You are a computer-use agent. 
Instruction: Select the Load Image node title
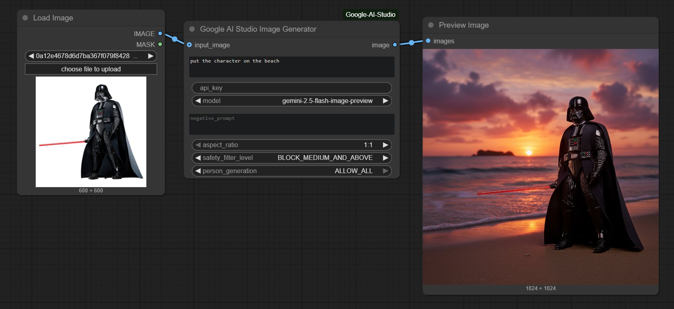pyautogui.click(x=53, y=18)
